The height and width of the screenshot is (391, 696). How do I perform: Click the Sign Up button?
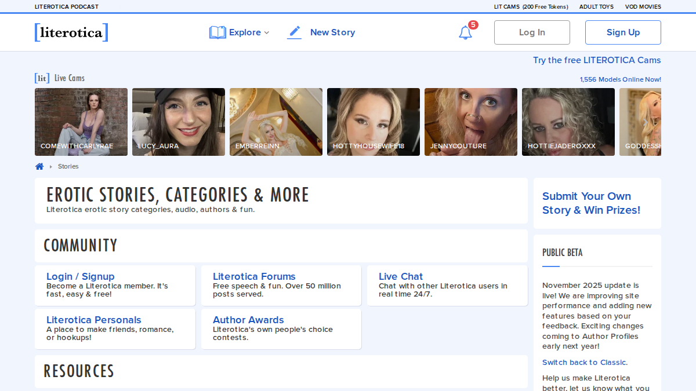coord(623,32)
